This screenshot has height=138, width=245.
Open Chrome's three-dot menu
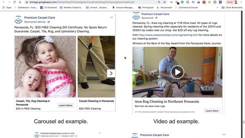(242, 2)
